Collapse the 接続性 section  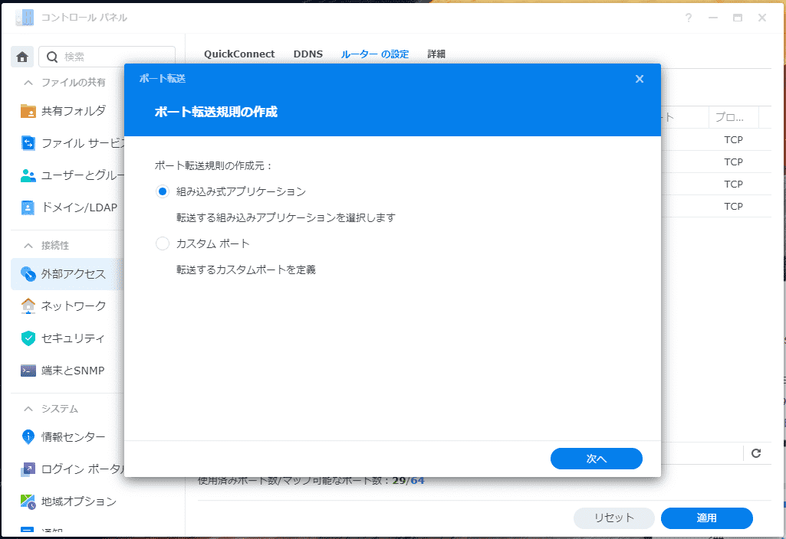click(28, 246)
